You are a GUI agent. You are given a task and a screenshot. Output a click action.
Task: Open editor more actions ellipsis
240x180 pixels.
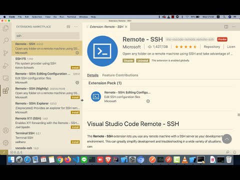[234, 26]
